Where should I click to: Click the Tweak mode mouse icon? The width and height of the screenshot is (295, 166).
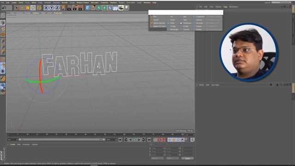coord(3,65)
